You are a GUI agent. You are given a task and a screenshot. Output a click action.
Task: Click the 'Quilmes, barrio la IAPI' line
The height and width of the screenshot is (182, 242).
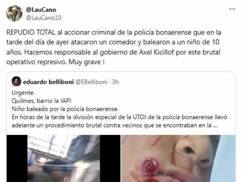(x=41, y=101)
